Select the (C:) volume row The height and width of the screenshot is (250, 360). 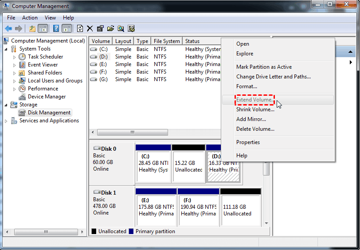click(155, 49)
